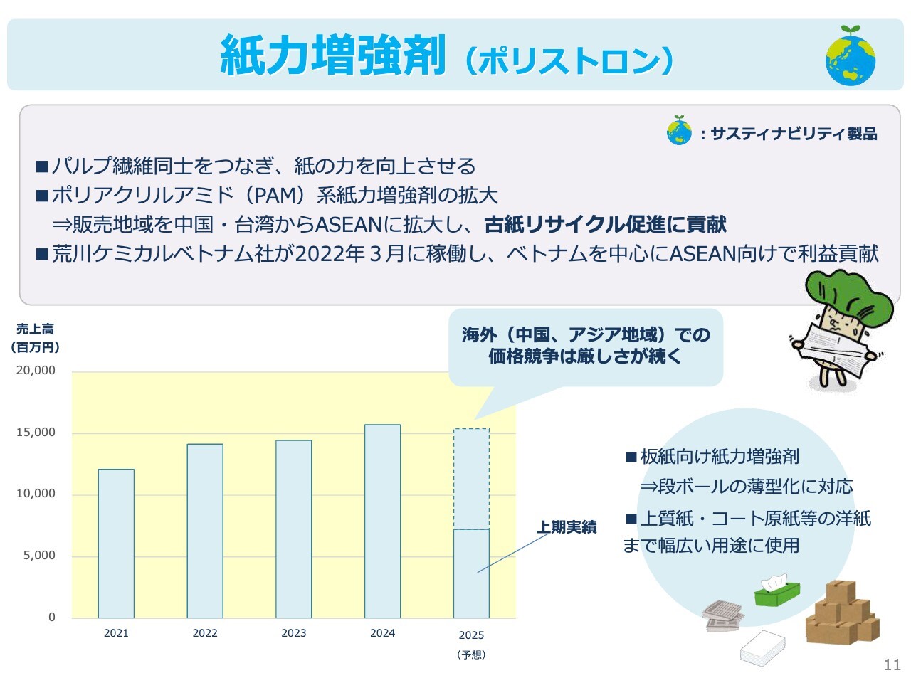Click the solid first-half portion of 2025 bar
This screenshot has height=683, width=911.
tap(471, 573)
